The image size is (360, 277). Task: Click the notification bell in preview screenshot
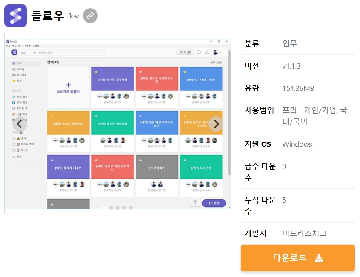point(206,53)
